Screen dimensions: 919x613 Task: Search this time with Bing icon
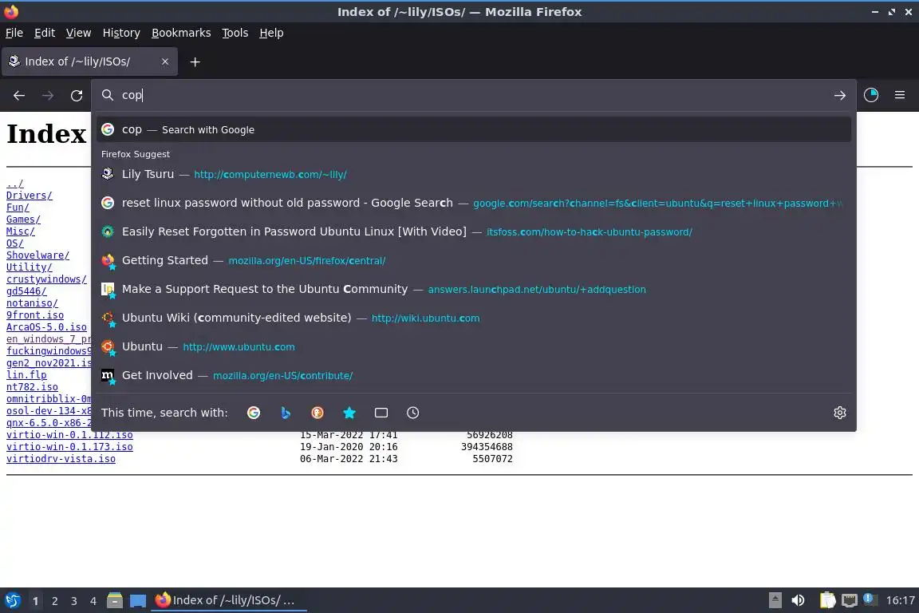click(286, 413)
